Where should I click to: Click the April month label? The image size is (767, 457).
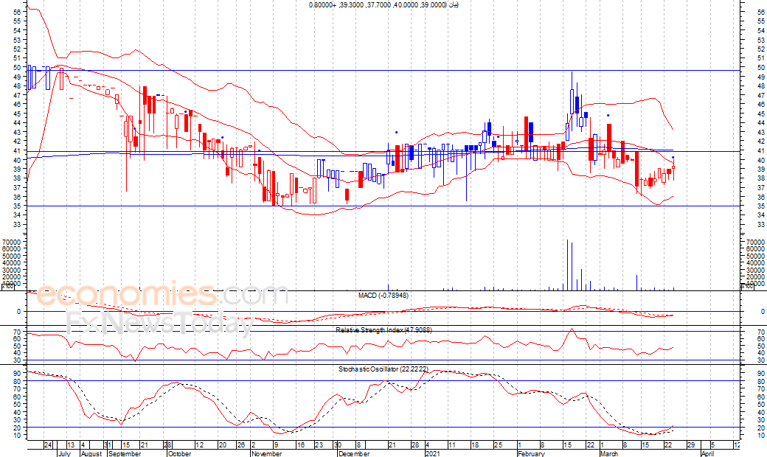point(707,454)
